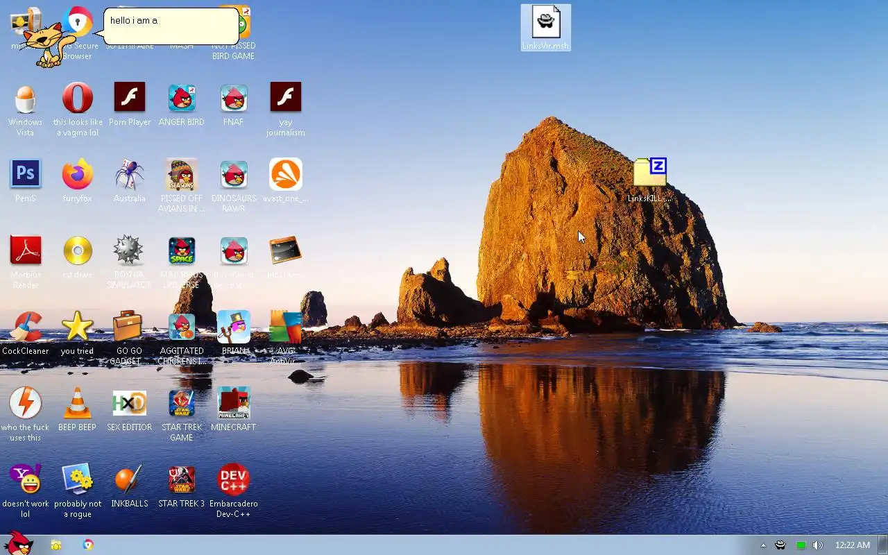The image size is (888, 555).
Task: Open the 12:22 AM taskbar clock
Action: point(853,545)
